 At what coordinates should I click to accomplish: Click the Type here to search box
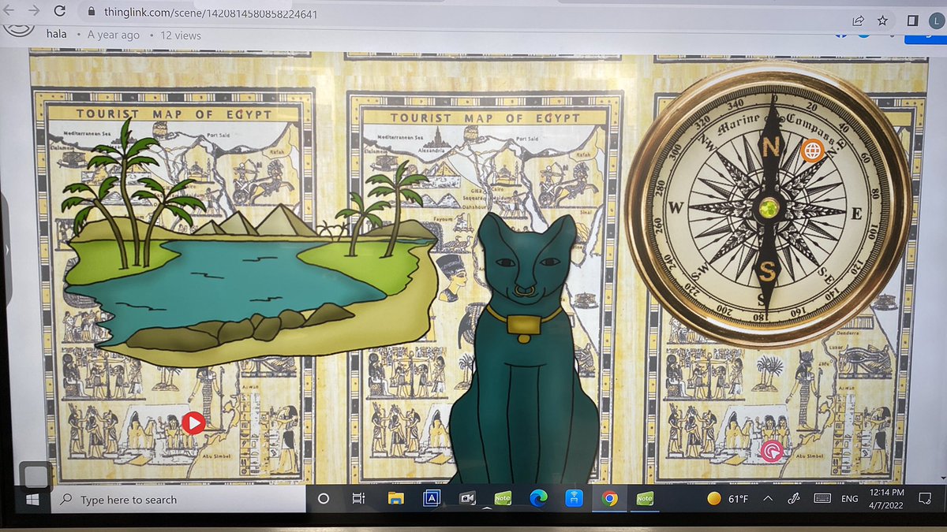pos(178,500)
